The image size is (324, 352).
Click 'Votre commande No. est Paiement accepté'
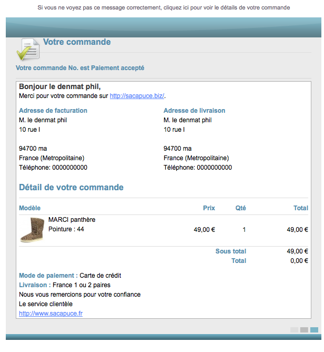[80, 68]
